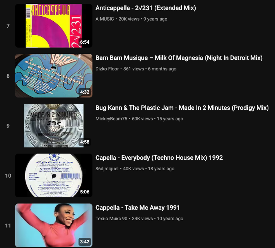Open the Anticappella 2√231 video thumbnail
The image size is (275, 248).
[x=54, y=26]
